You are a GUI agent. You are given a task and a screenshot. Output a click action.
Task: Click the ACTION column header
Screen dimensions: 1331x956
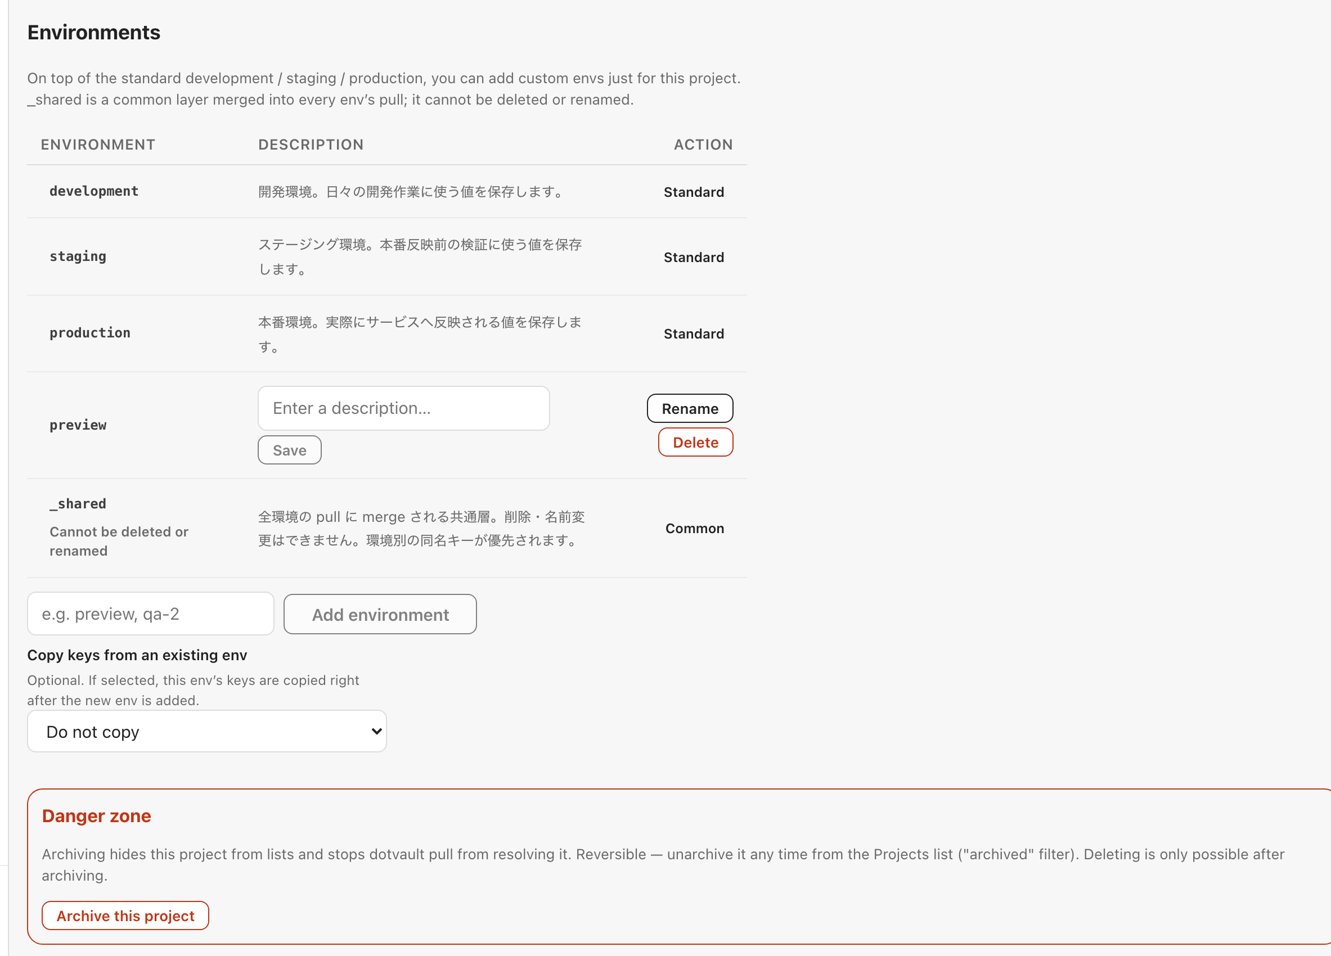click(703, 145)
